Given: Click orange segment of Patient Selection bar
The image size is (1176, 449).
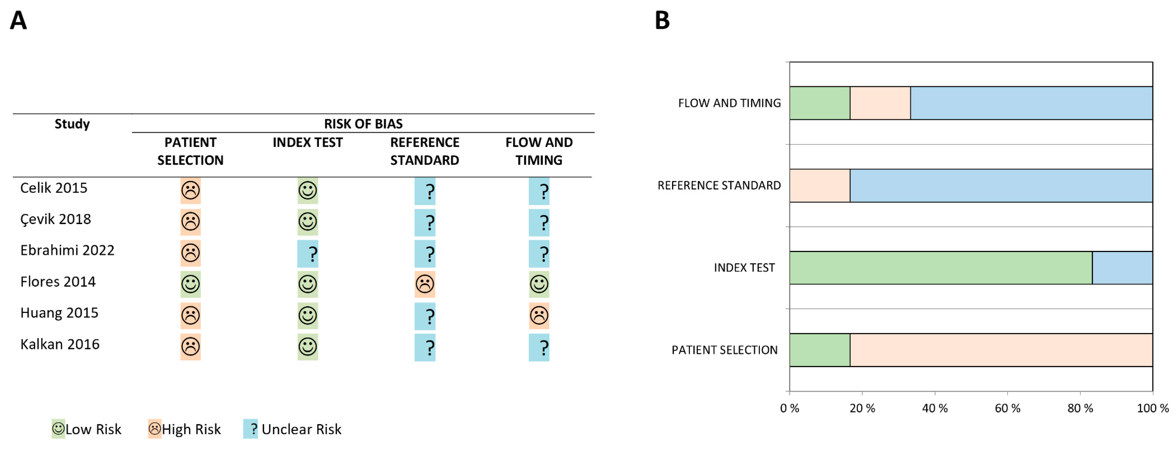Looking at the screenshot, I should 1001,350.
